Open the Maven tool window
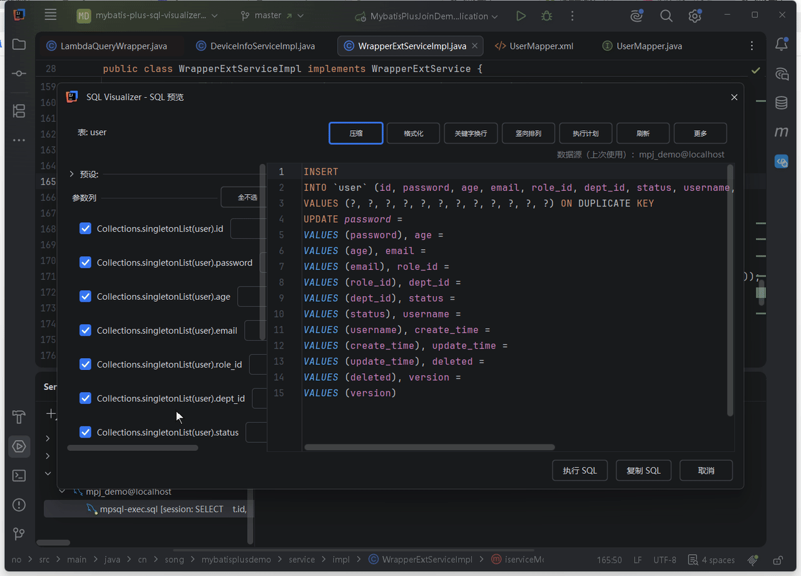Viewport: 801px width, 576px height. click(782, 132)
